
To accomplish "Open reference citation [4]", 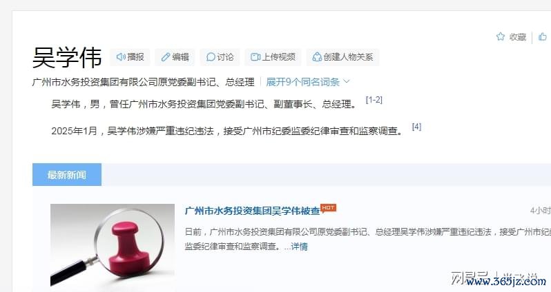I will pyautogui.click(x=416, y=127).
